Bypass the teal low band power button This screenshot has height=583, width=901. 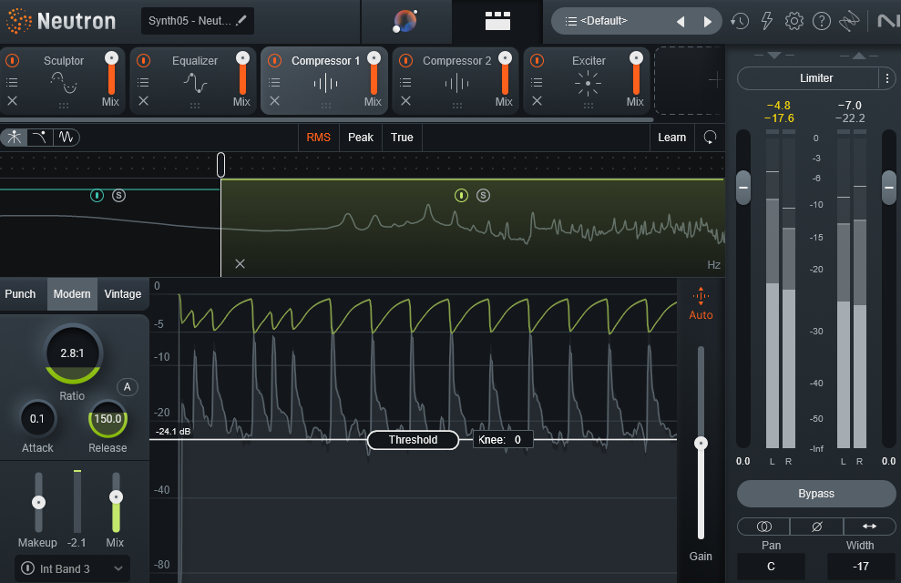pos(97,196)
